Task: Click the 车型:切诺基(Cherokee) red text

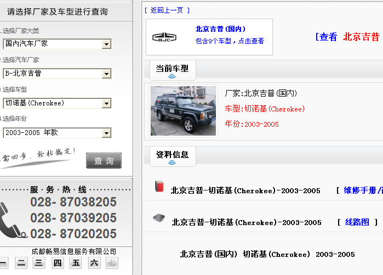Action: tap(265, 109)
